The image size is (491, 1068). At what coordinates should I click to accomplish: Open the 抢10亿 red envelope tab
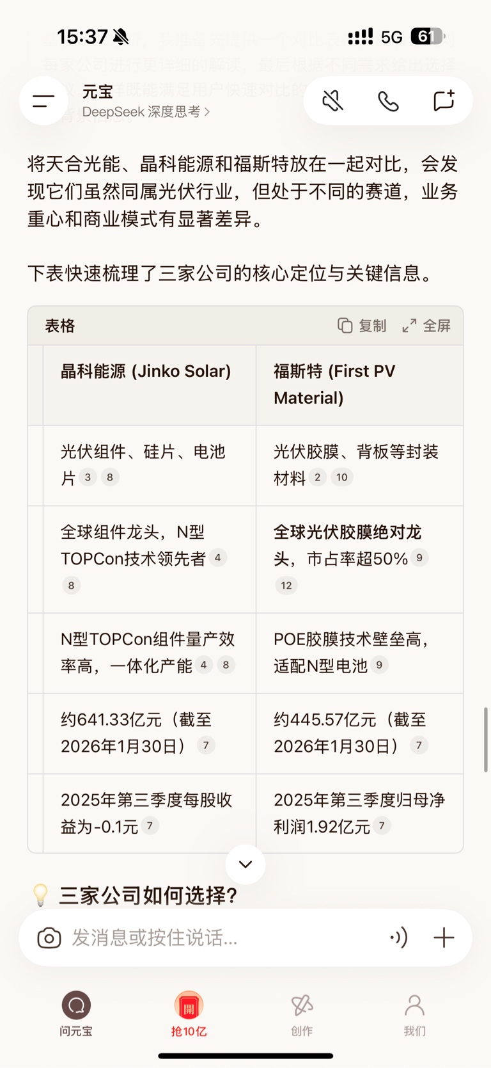[x=189, y=1014]
